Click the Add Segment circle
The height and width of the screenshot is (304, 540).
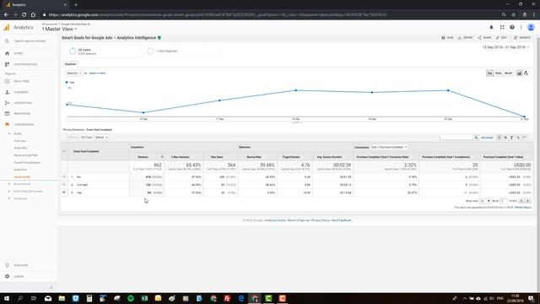150,52
